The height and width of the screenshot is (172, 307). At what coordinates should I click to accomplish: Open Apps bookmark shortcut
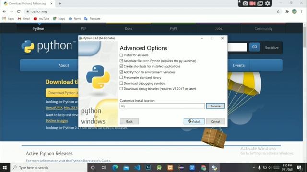[x=8, y=19]
